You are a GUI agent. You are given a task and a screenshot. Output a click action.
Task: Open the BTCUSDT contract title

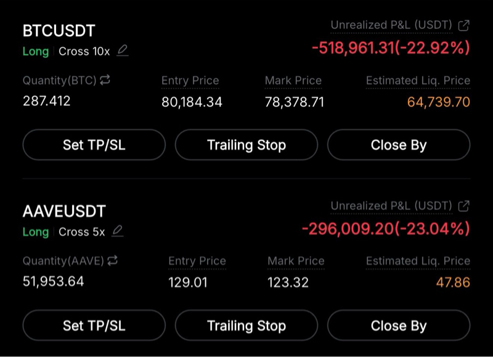[59, 31]
